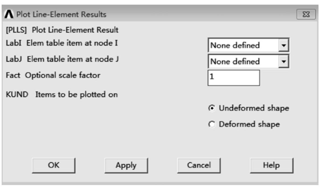Focus the Fact scale factor input field
This screenshot has height=187, width=321.
(234, 78)
